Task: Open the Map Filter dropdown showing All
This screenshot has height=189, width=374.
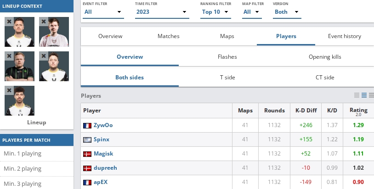Action: [252, 12]
